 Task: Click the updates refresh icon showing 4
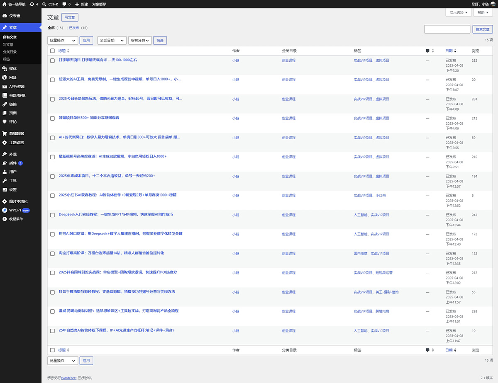[x=32, y=4]
